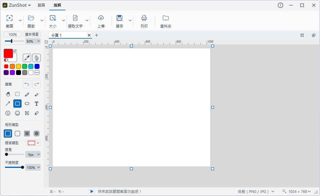Open the ZunShot application menu

17,5
